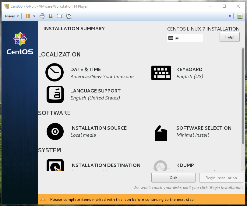This screenshot has height=206, width=247.
Task: Click the Help! button
Action: (230, 37)
